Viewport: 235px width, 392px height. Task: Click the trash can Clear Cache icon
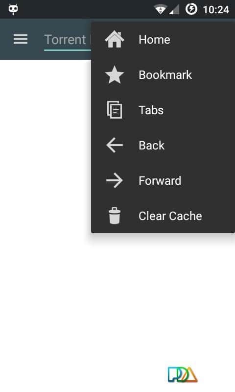[115, 216]
